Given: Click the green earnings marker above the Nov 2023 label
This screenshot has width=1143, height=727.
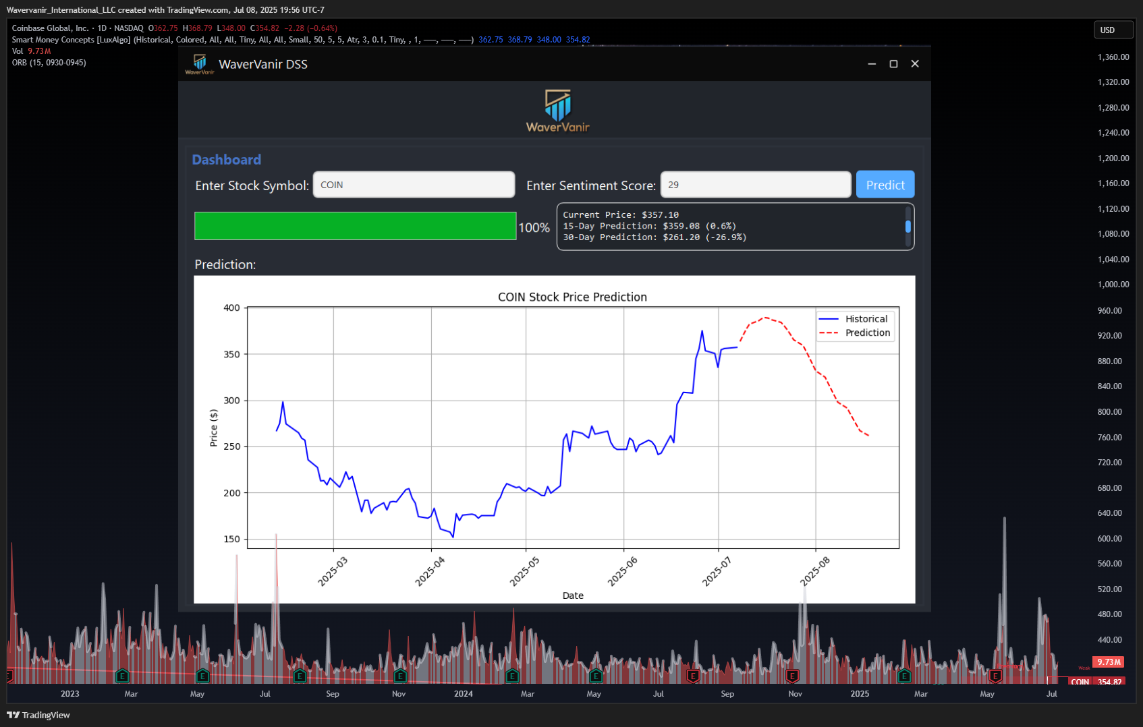Looking at the screenshot, I should [x=400, y=675].
